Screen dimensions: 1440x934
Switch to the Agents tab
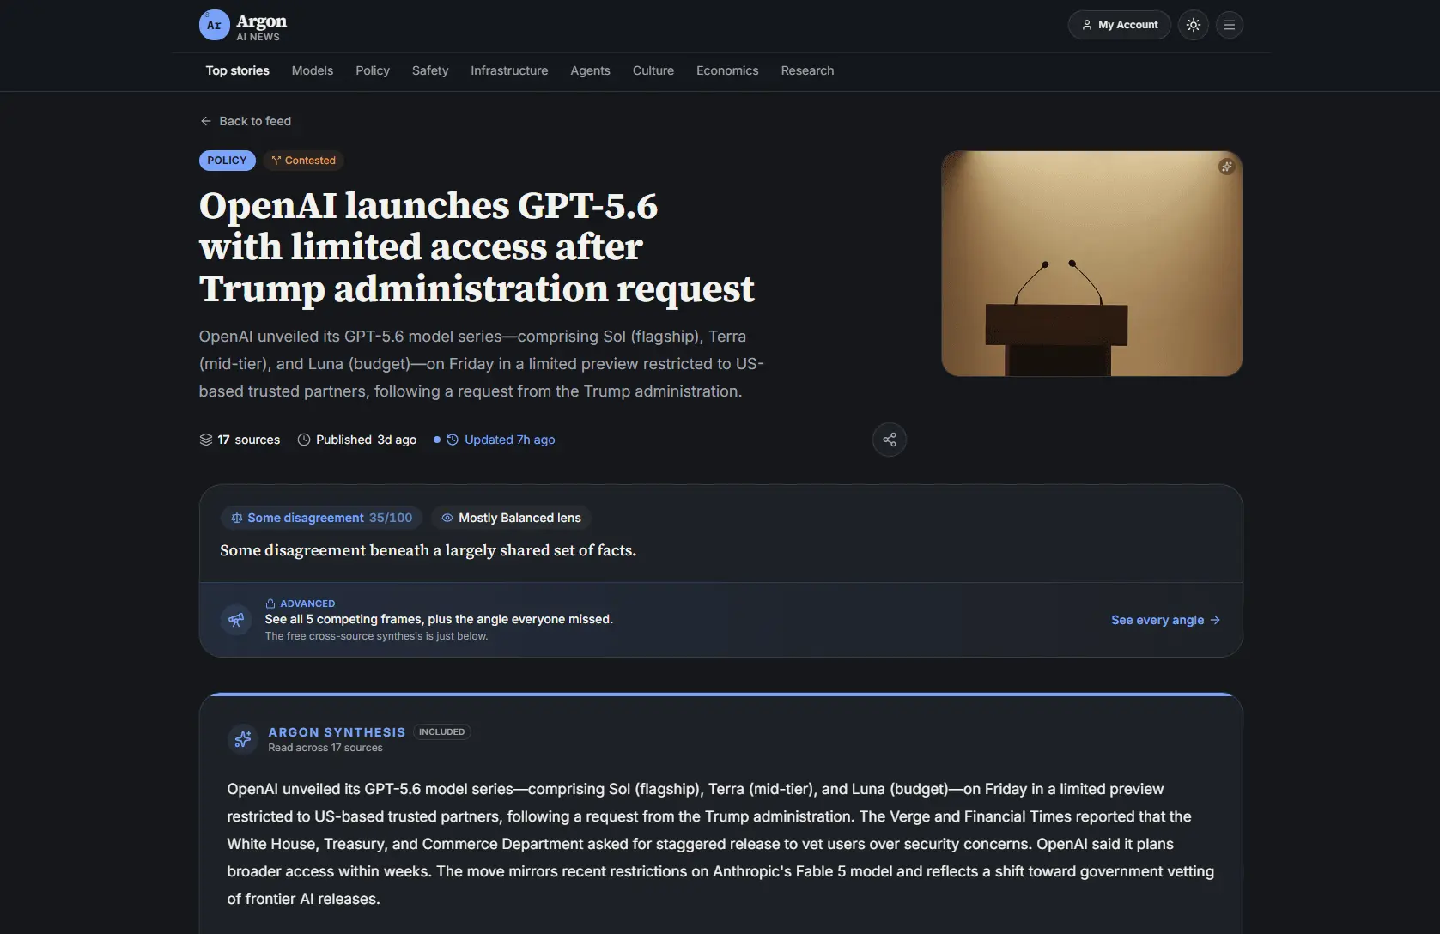pyautogui.click(x=590, y=70)
